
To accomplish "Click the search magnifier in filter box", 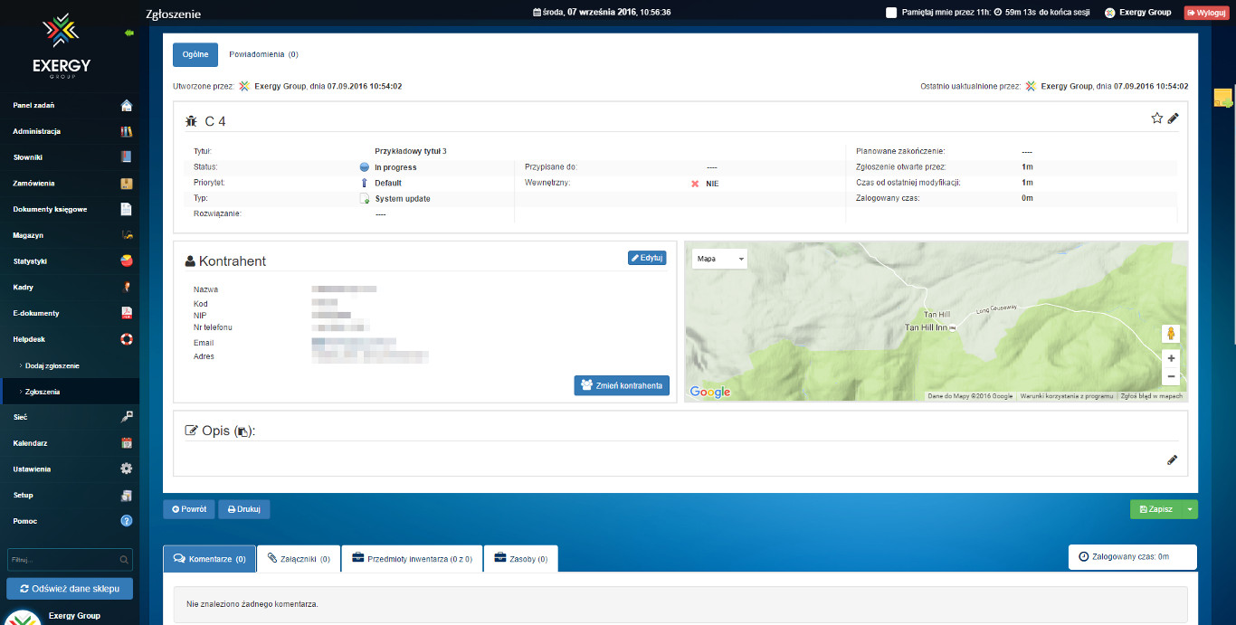I will [124, 560].
